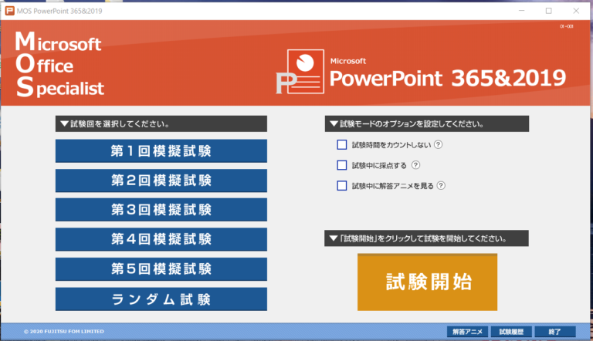
Task: Pick 第4回模擬試験 exam
Action: click(x=161, y=239)
